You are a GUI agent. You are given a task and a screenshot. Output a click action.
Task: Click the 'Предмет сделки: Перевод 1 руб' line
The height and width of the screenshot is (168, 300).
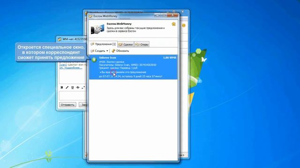[x=118, y=68]
